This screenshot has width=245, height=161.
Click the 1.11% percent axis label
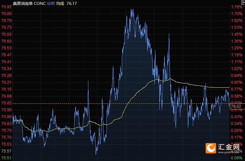click(237, 62)
